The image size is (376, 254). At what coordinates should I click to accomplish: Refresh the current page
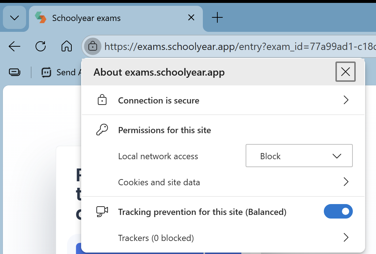tap(41, 46)
